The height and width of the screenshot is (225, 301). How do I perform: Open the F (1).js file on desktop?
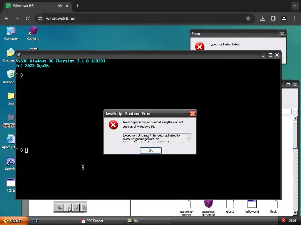(x=11, y=185)
